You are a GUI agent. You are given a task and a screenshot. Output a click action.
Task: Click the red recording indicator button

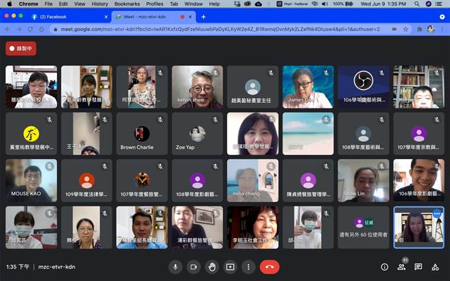tap(21, 48)
